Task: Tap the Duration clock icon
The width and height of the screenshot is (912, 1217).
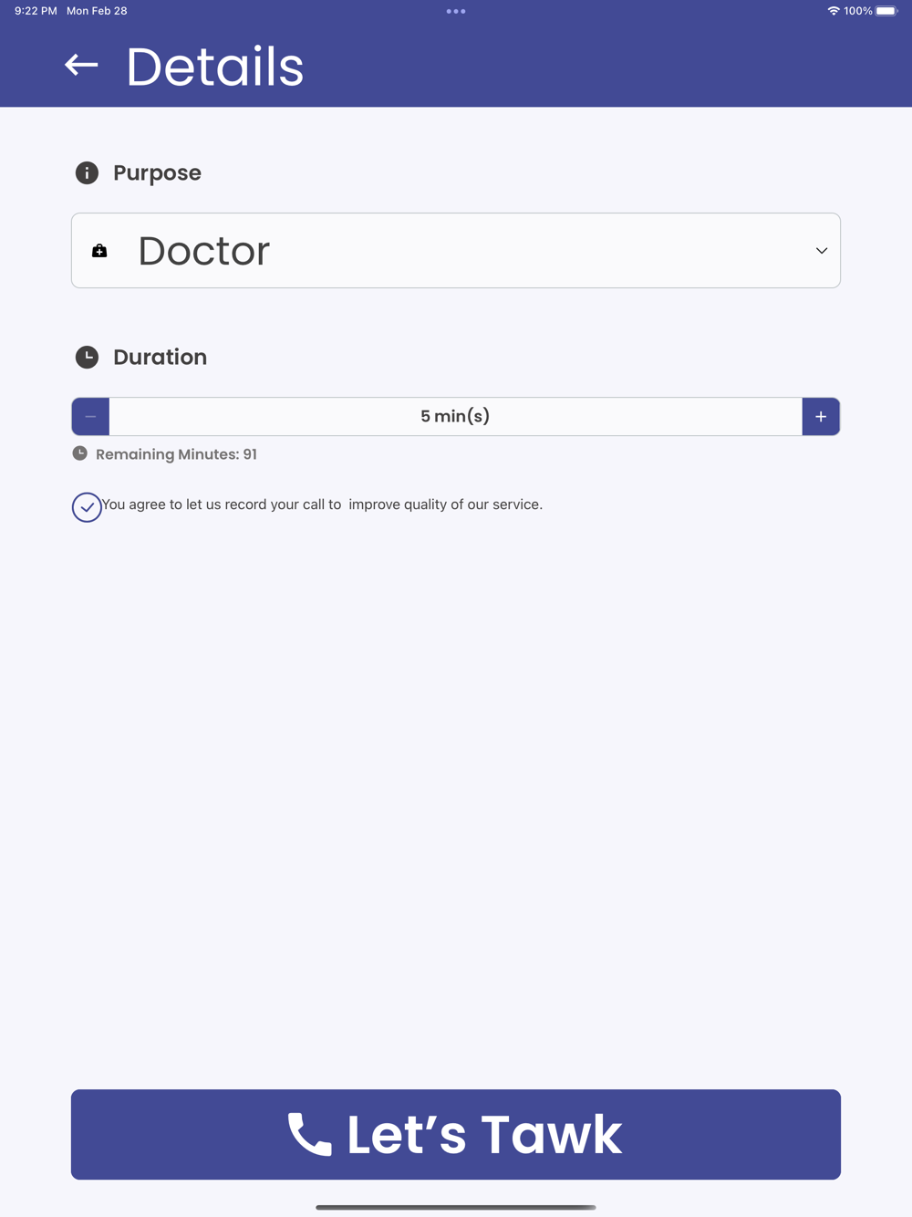Action: point(87,357)
